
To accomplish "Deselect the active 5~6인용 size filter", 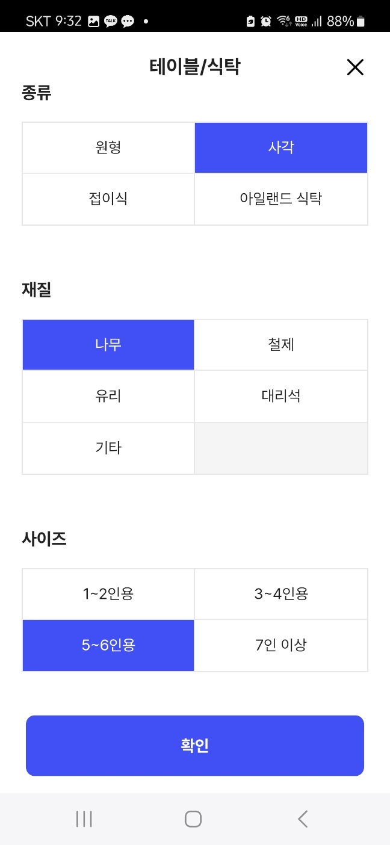I will 108,645.
